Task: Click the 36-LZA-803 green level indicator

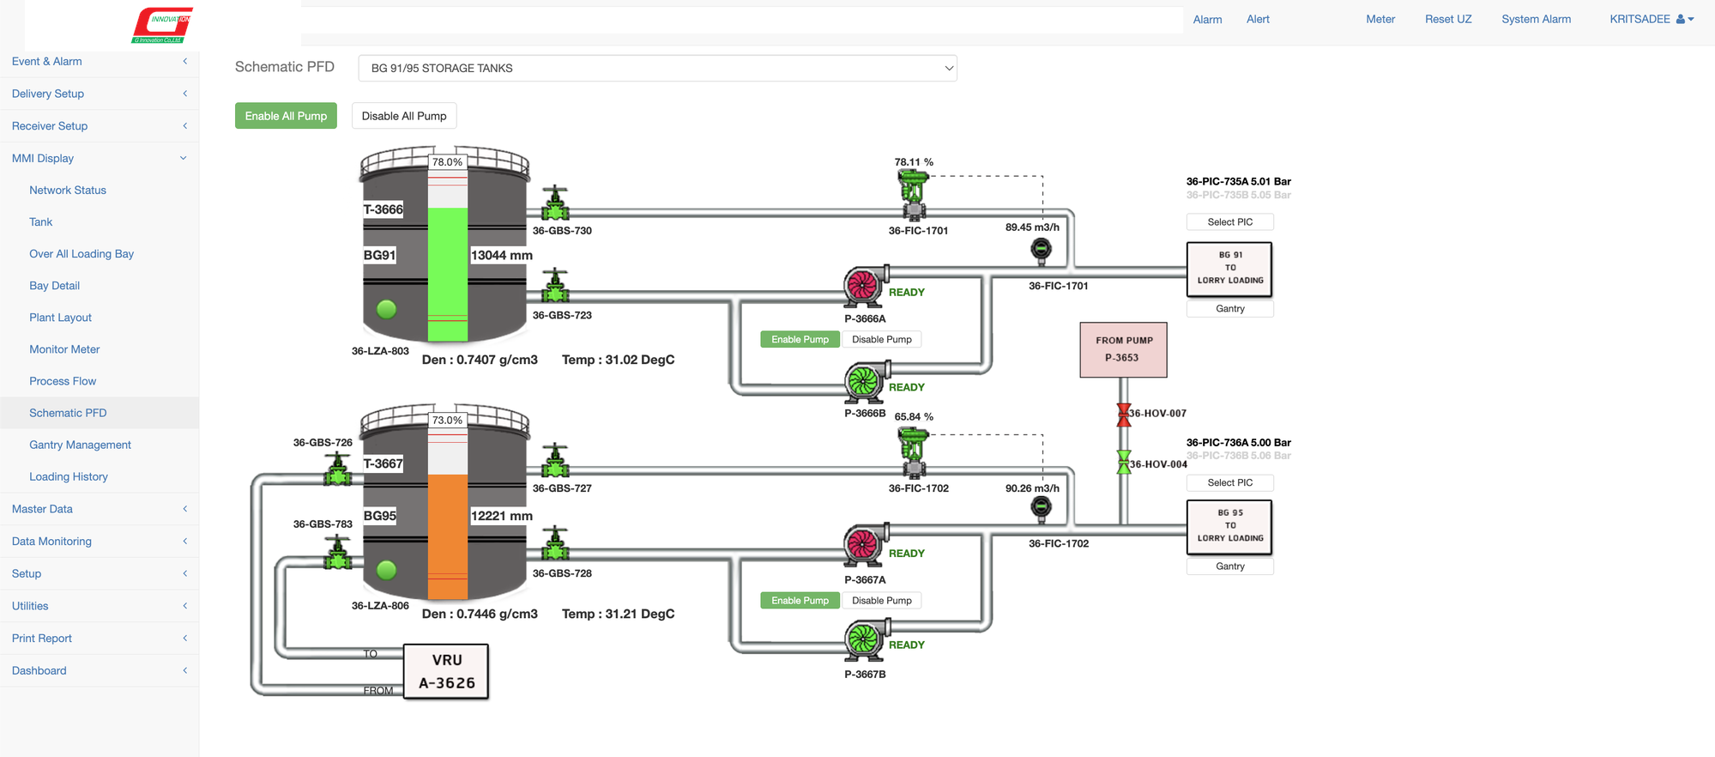Action: (387, 309)
